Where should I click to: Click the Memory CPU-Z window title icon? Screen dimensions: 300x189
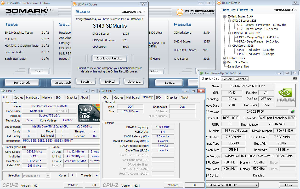coord(103,91)
